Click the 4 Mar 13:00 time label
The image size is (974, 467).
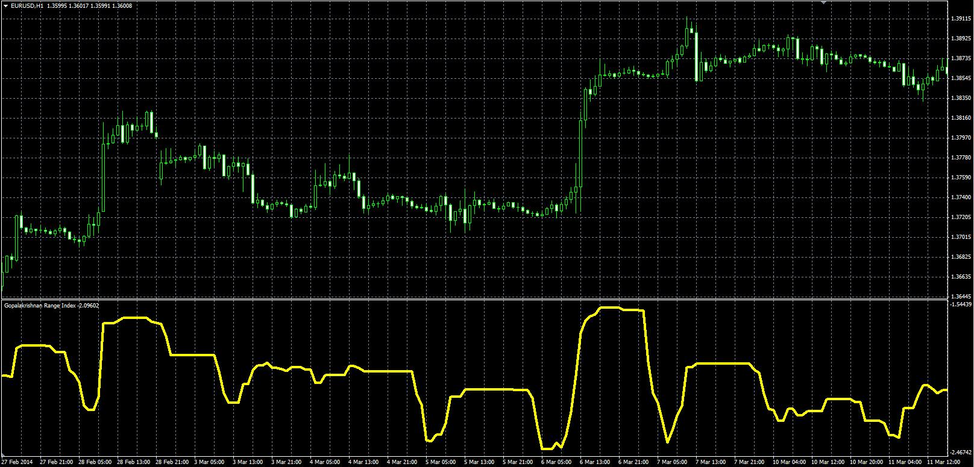click(x=363, y=462)
